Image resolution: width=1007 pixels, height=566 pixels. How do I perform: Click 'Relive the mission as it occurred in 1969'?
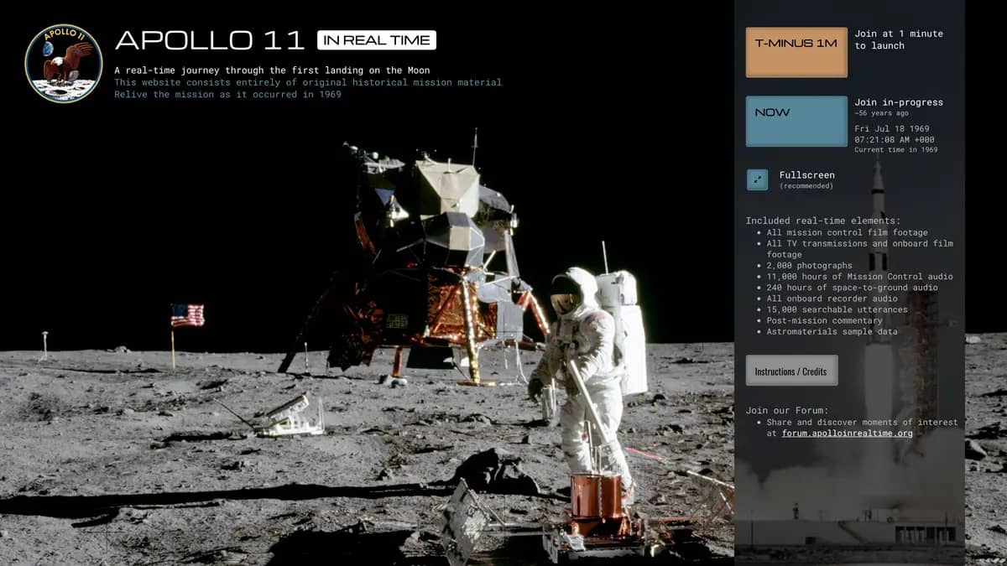pos(228,94)
